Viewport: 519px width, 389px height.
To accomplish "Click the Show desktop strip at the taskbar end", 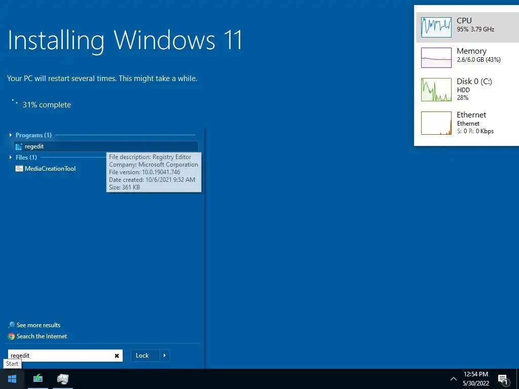I will (x=517, y=379).
